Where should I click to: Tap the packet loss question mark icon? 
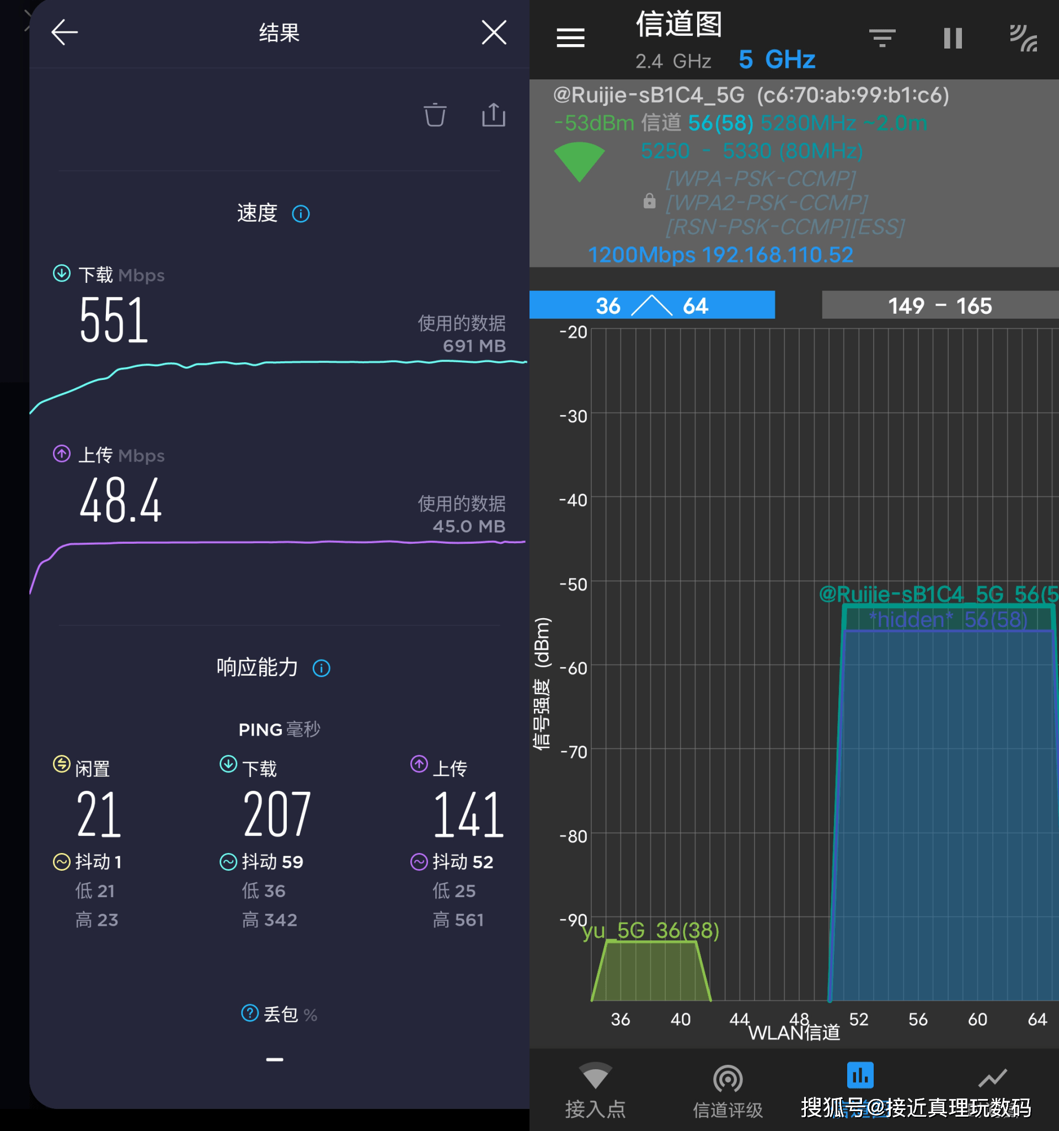(x=250, y=1013)
